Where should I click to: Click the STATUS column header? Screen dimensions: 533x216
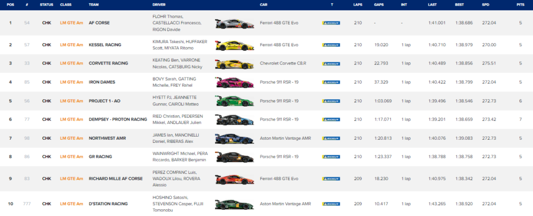point(46,5)
